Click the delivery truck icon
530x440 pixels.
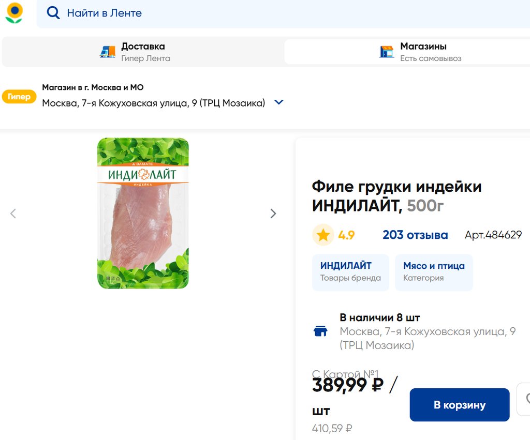(108, 52)
